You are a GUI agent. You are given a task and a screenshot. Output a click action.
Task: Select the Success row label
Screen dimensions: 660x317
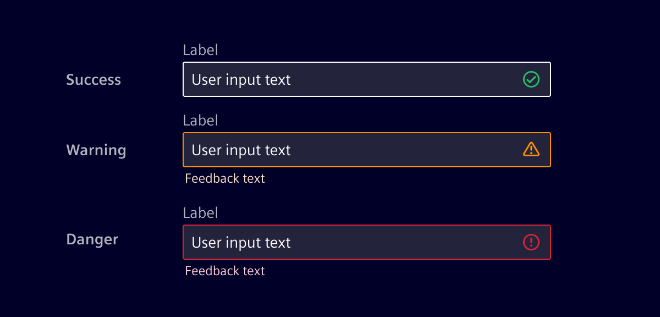pyautogui.click(x=94, y=79)
